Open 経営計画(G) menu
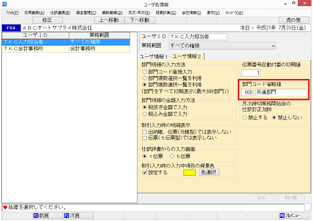Image resolution: width=313 pixels, height=221 pixels. (x=166, y=13)
